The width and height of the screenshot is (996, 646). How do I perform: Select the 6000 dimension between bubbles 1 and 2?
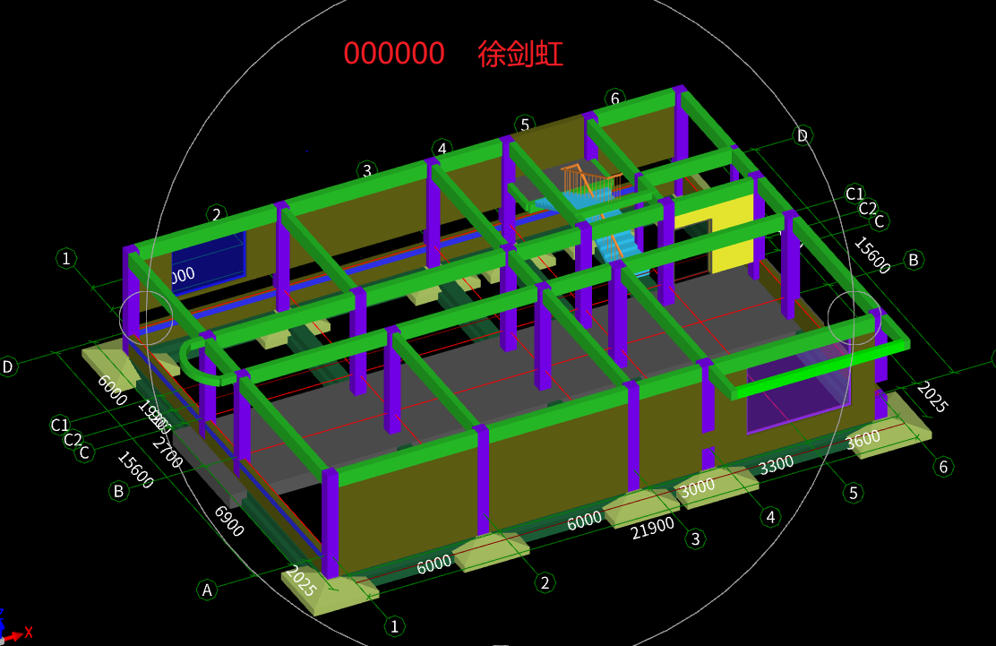pyautogui.click(x=434, y=564)
